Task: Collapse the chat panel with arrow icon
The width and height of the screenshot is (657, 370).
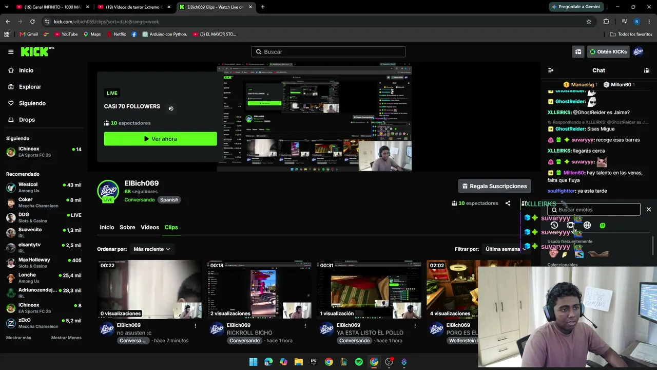Action: (551, 70)
